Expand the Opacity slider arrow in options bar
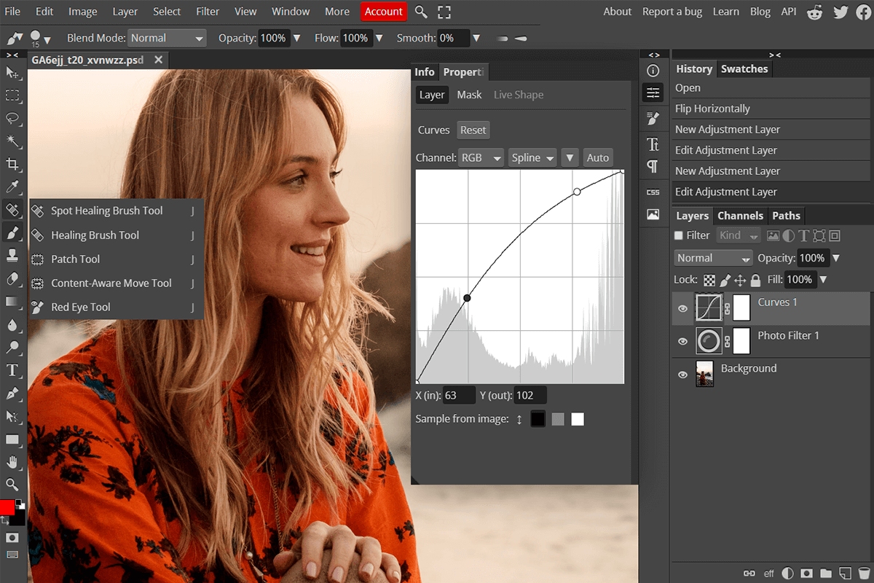The image size is (874, 583). pyautogui.click(x=296, y=38)
